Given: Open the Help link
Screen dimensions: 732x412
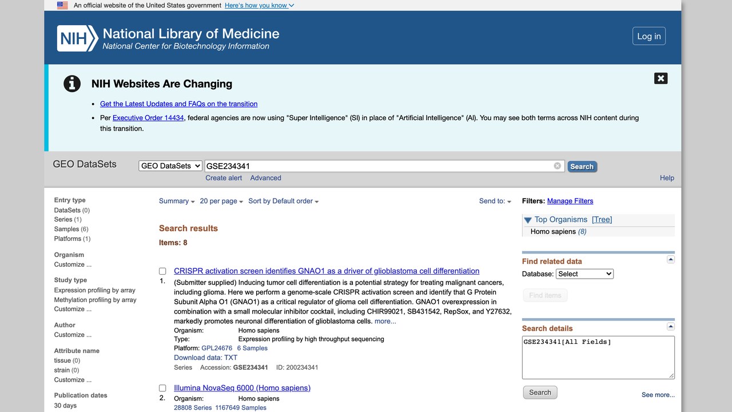Looking at the screenshot, I should point(667,178).
